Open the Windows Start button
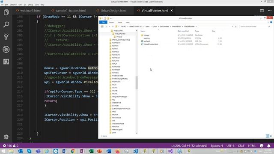 pyautogui.click(x=3, y=151)
